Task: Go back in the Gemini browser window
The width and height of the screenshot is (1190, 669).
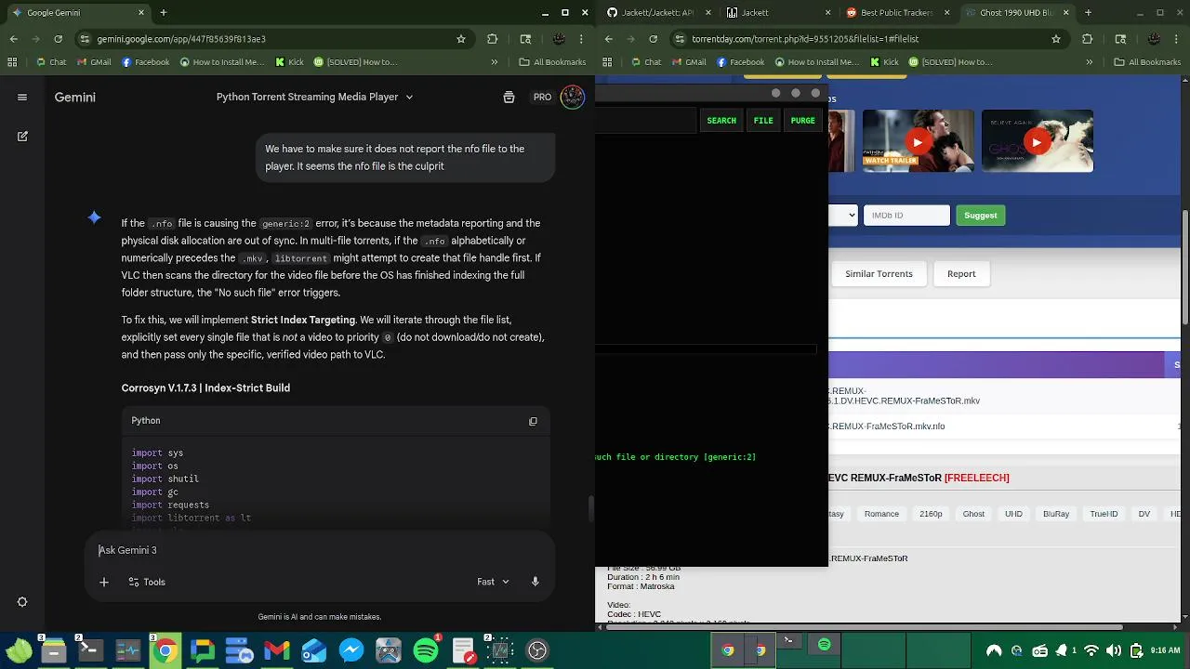Action: click(14, 39)
